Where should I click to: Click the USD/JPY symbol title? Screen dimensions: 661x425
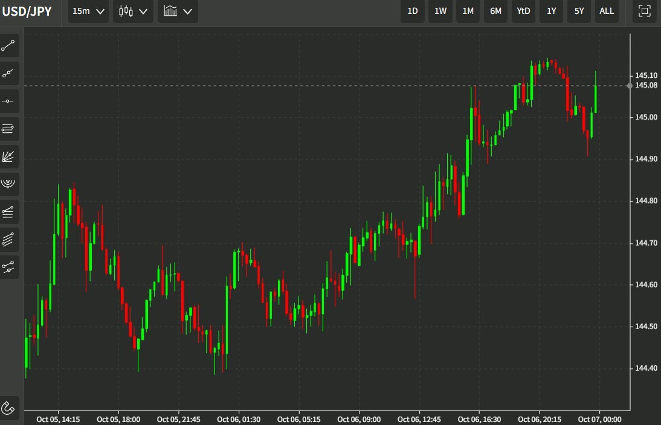[27, 11]
